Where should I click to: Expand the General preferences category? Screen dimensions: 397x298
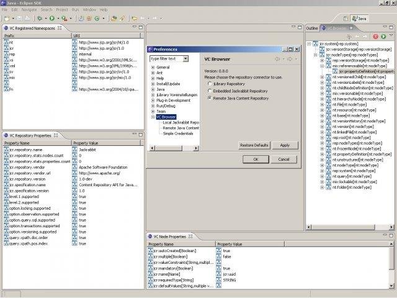(153, 66)
